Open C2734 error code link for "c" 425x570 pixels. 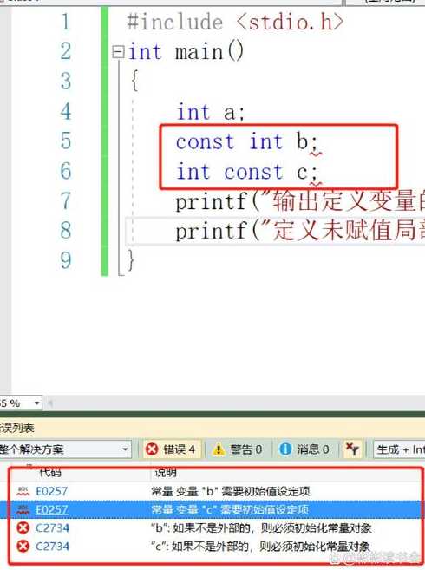pyautogui.click(x=52, y=546)
